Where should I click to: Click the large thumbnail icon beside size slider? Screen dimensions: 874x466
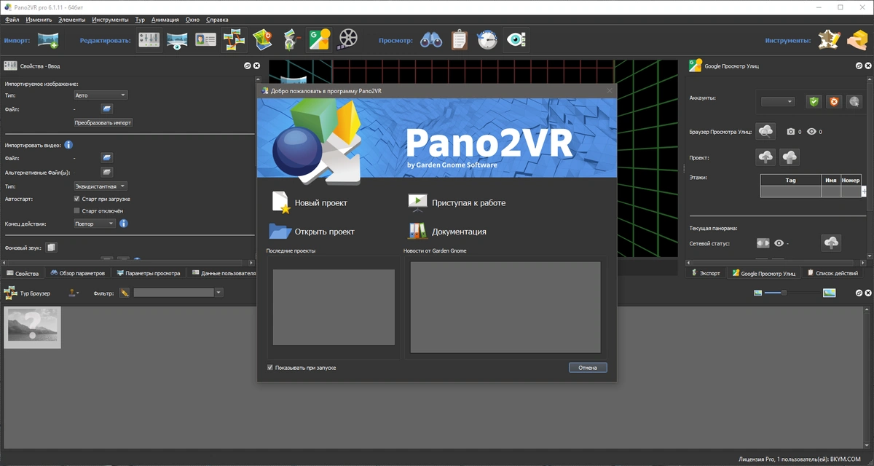click(x=829, y=293)
